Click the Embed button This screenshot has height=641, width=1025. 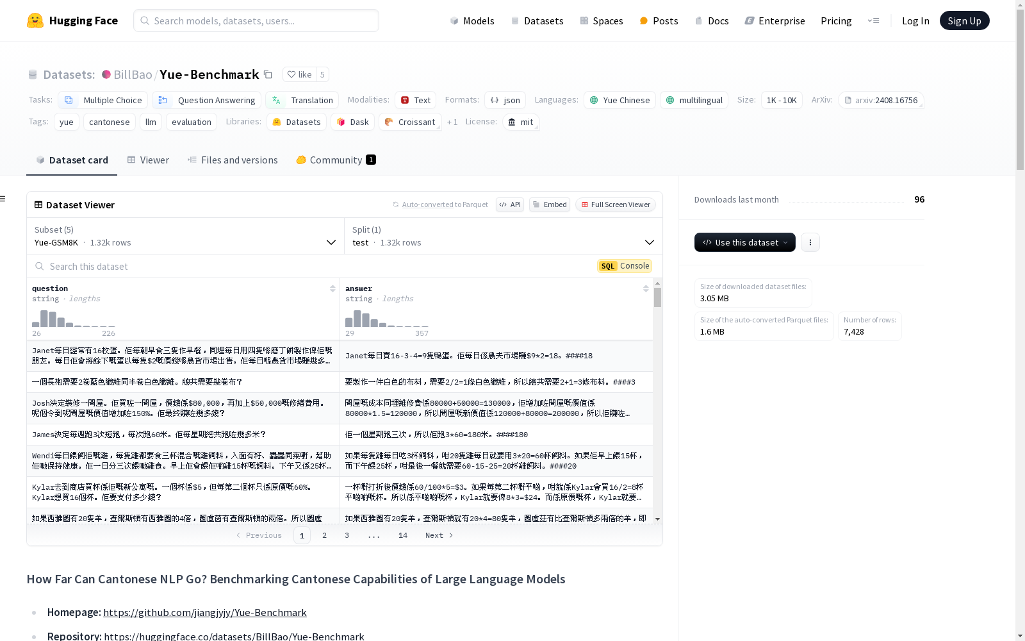550,204
